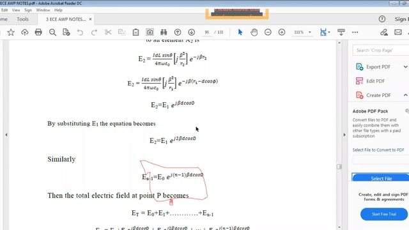This screenshot has height=230, width=409.
Task: Go to next page with down arrow
Action: click(x=192, y=32)
